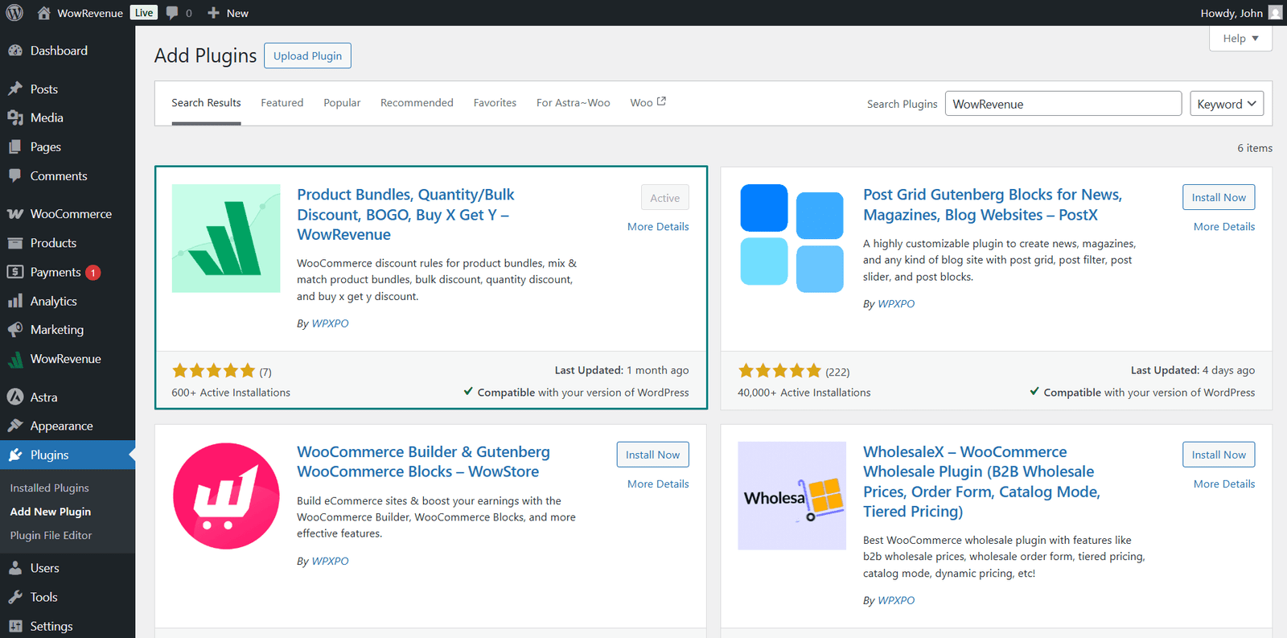Open the Keyword search type dropdown

click(x=1227, y=104)
